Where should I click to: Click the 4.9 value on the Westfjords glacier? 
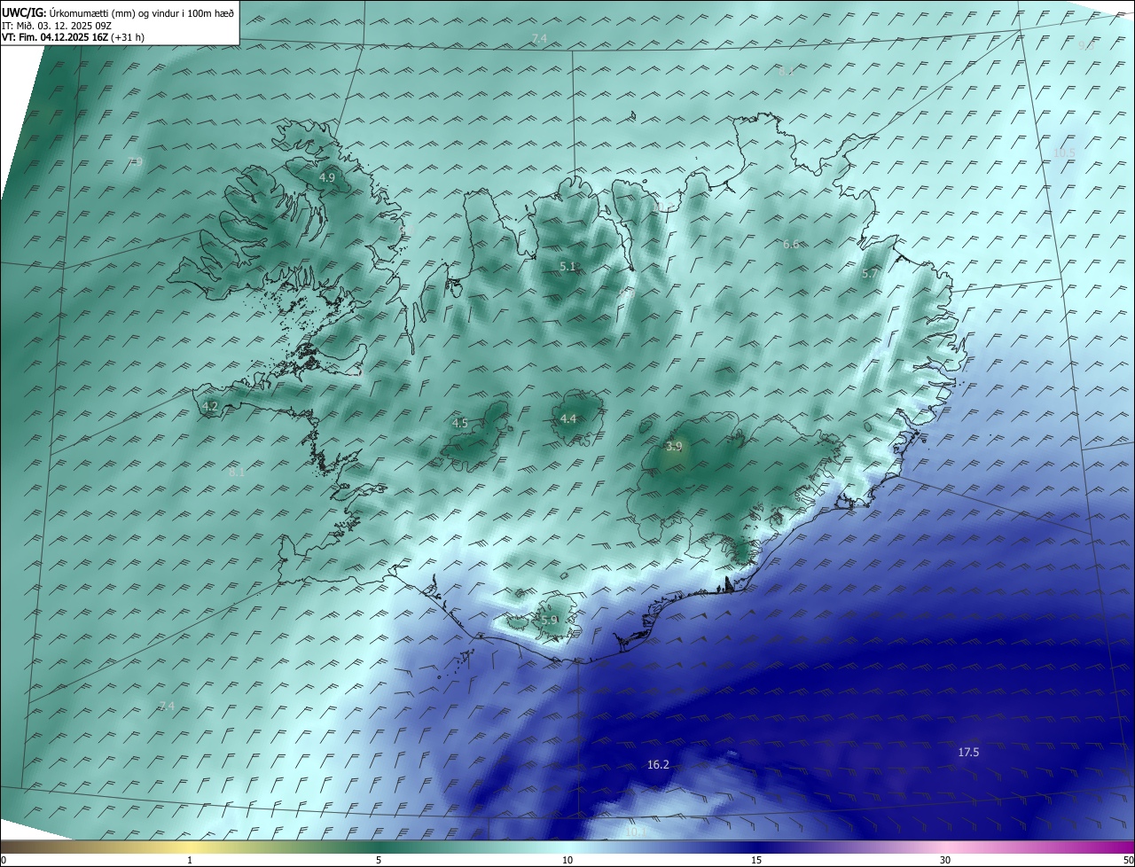click(x=327, y=177)
